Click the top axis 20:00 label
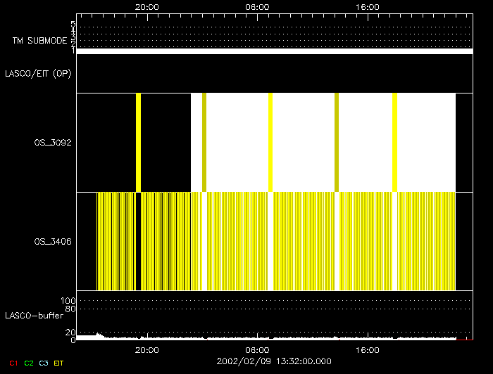This screenshot has width=493, height=374. tap(146, 7)
